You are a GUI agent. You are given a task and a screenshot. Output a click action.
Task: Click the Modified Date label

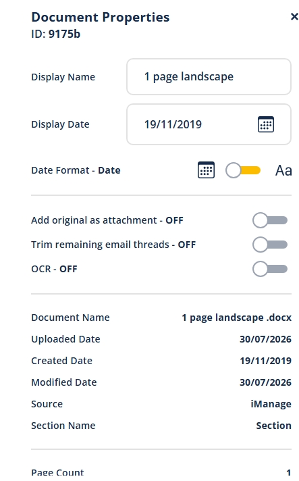64,382
